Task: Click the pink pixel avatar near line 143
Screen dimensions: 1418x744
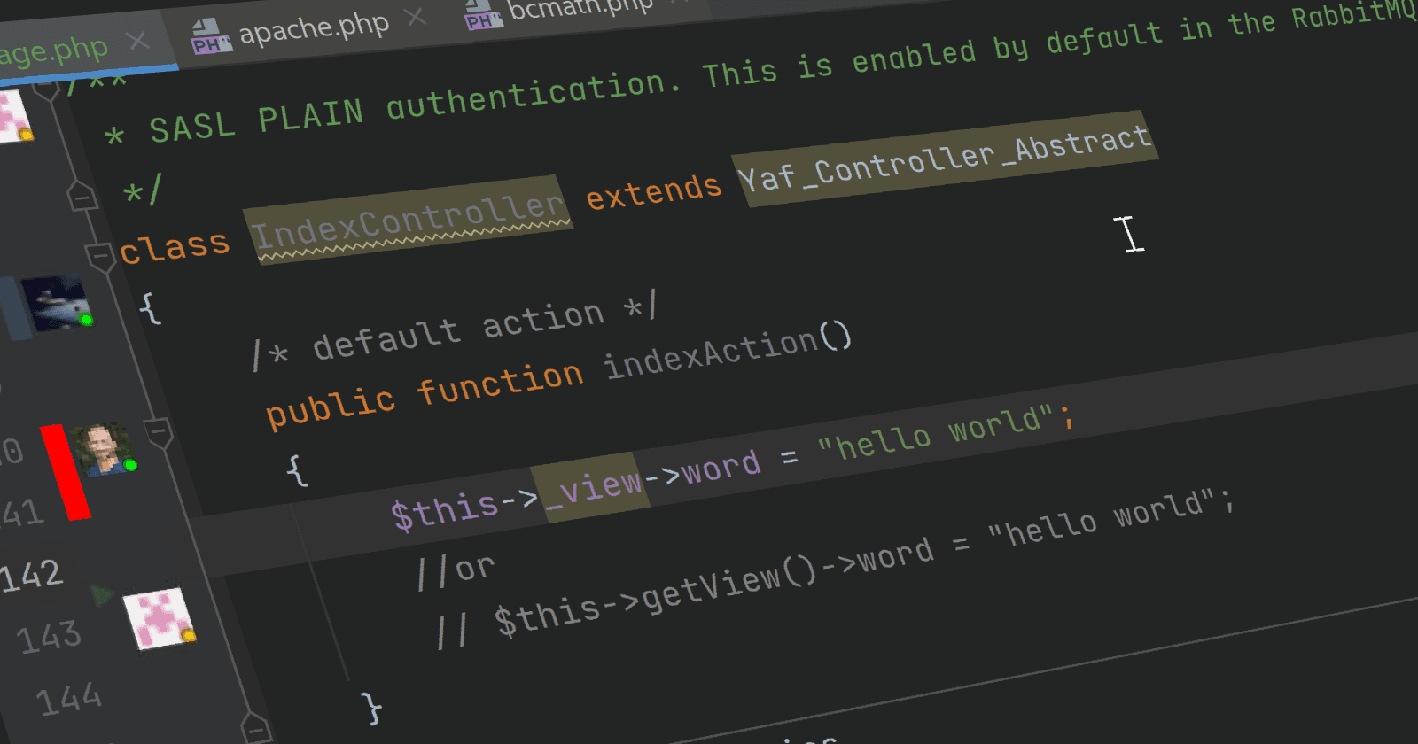Action: click(158, 617)
